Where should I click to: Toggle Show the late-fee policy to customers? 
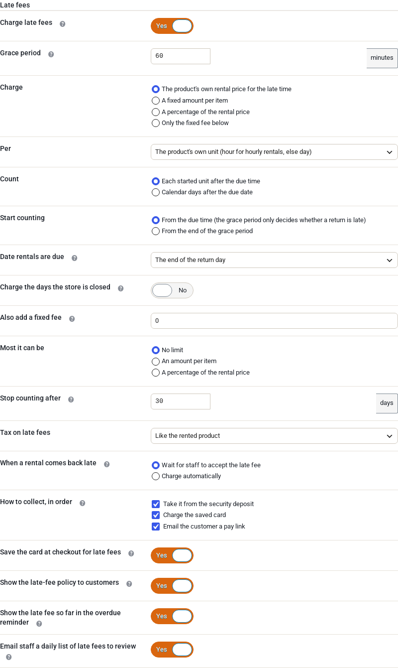click(172, 586)
